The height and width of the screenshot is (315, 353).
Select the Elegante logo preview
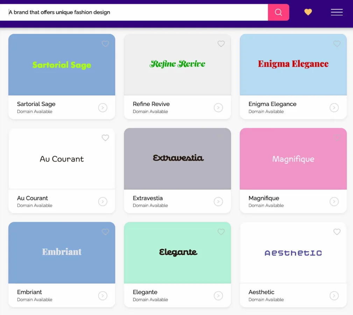[177, 253]
